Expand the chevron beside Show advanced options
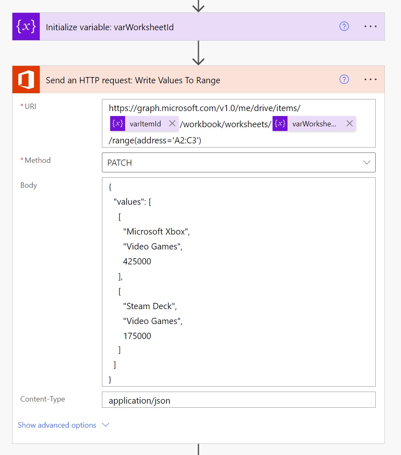 click(106, 425)
